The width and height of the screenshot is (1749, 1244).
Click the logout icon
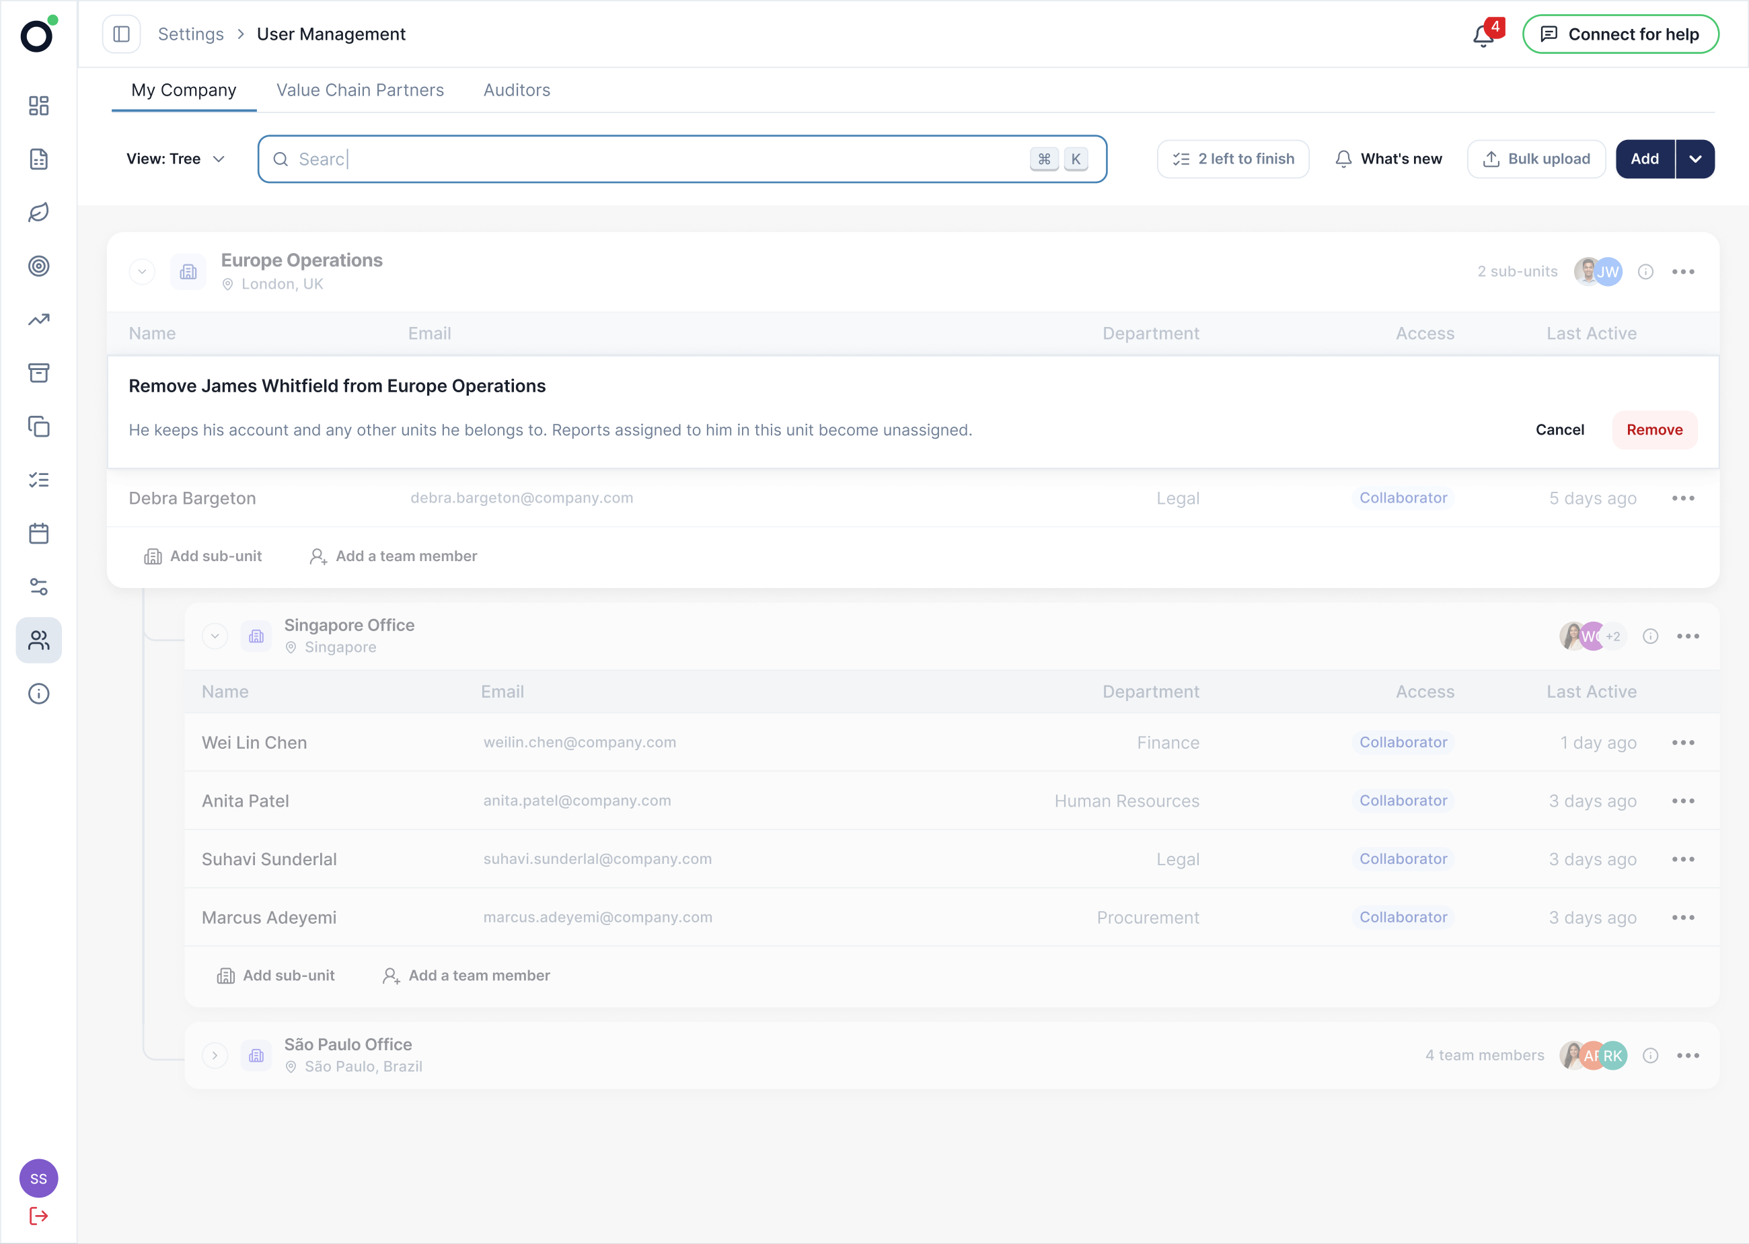(39, 1216)
